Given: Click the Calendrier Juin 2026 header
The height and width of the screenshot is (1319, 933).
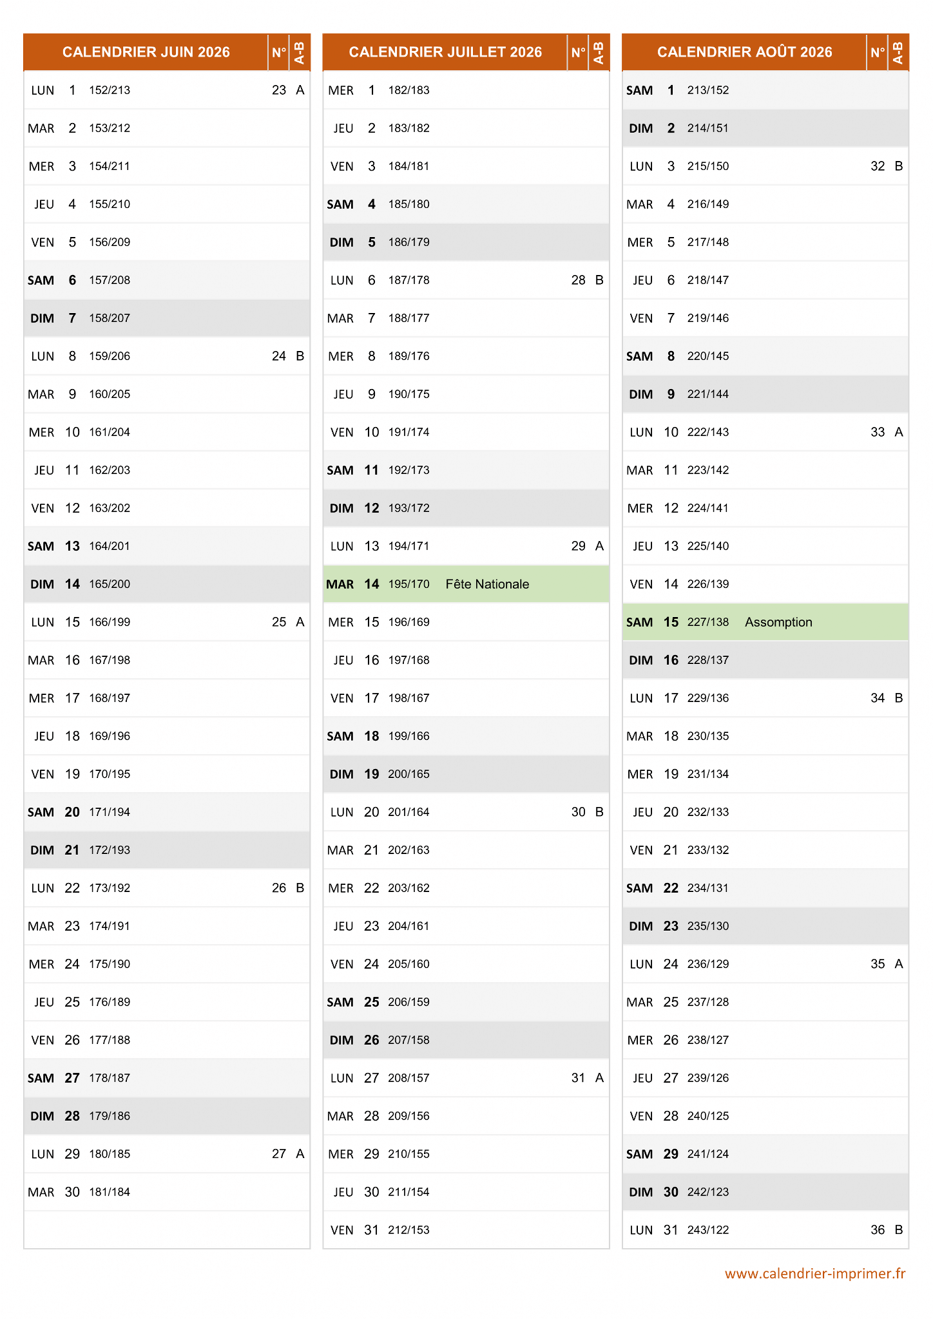Looking at the screenshot, I should coord(146,52).
